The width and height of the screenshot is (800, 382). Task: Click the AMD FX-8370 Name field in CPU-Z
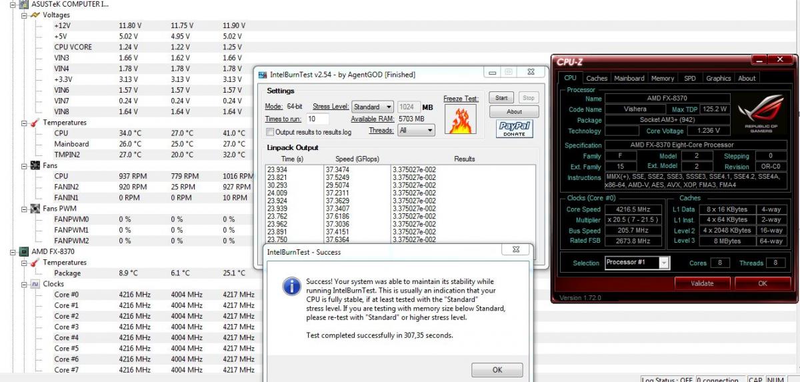pos(667,98)
